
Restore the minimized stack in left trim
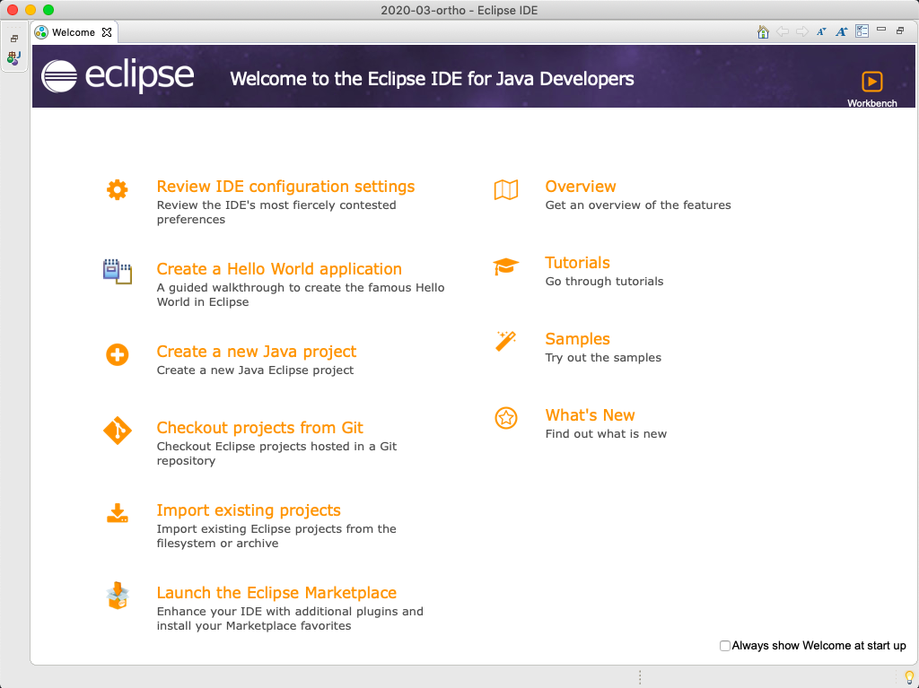tap(14, 39)
